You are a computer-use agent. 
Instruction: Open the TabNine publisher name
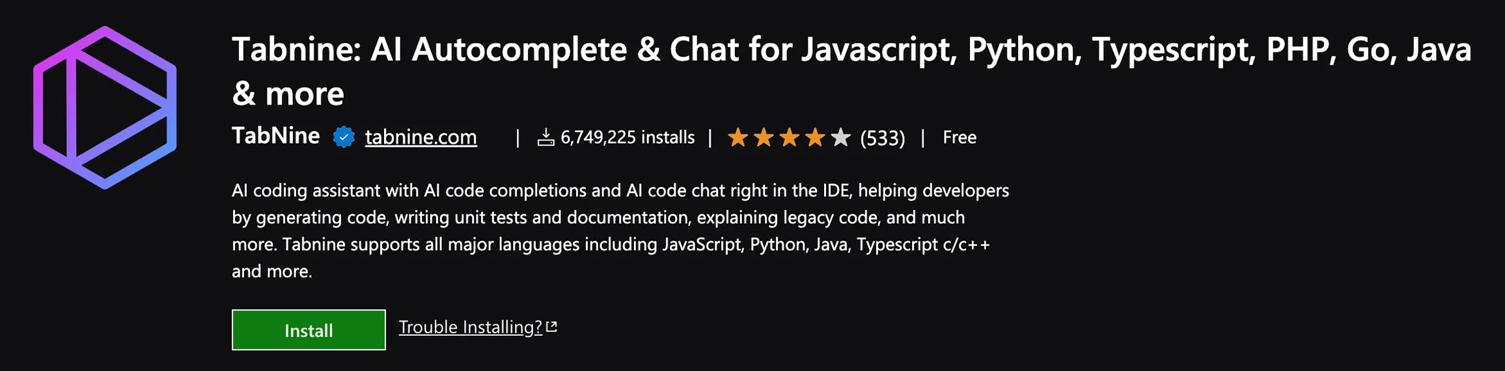[275, 136]
